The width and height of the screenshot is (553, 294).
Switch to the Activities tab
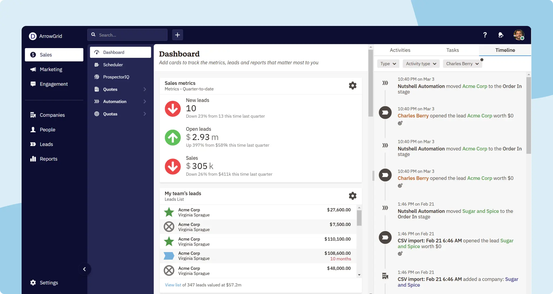[x=400, y=50]
